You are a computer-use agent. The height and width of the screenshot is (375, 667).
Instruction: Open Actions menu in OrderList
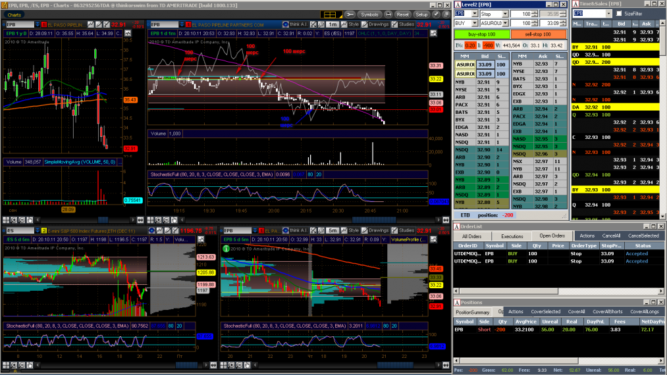[587, 236]
